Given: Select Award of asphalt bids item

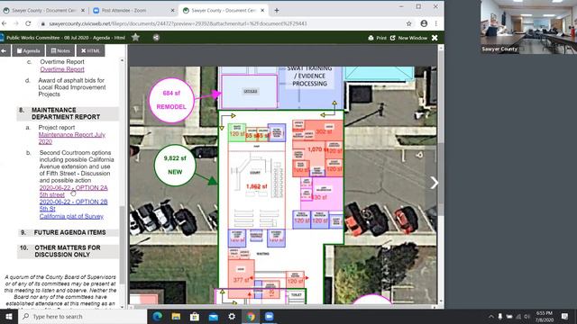Looking at the screenshot, I should 72,87.
